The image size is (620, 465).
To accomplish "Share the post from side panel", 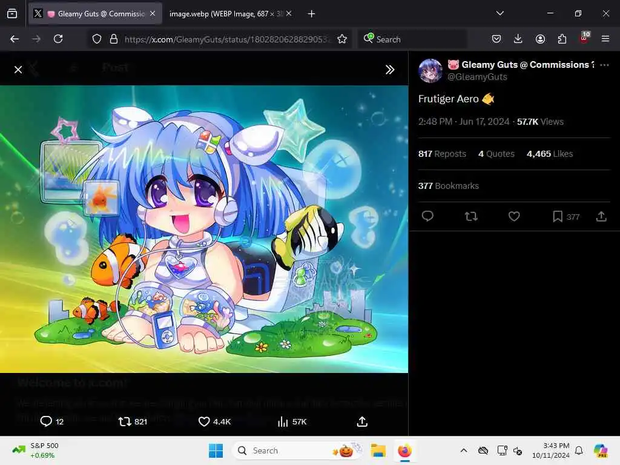I will click(x=601, y=216).
